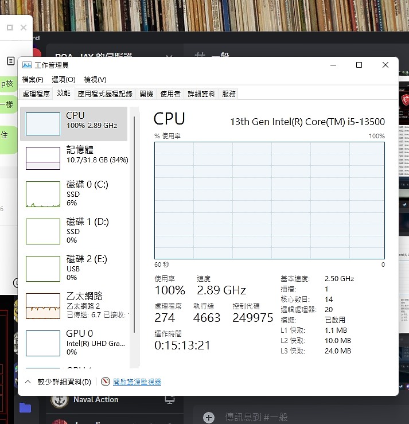409x424 pixels.
Task: Select the 記憶體 performance item
Action: click(73, 158)
